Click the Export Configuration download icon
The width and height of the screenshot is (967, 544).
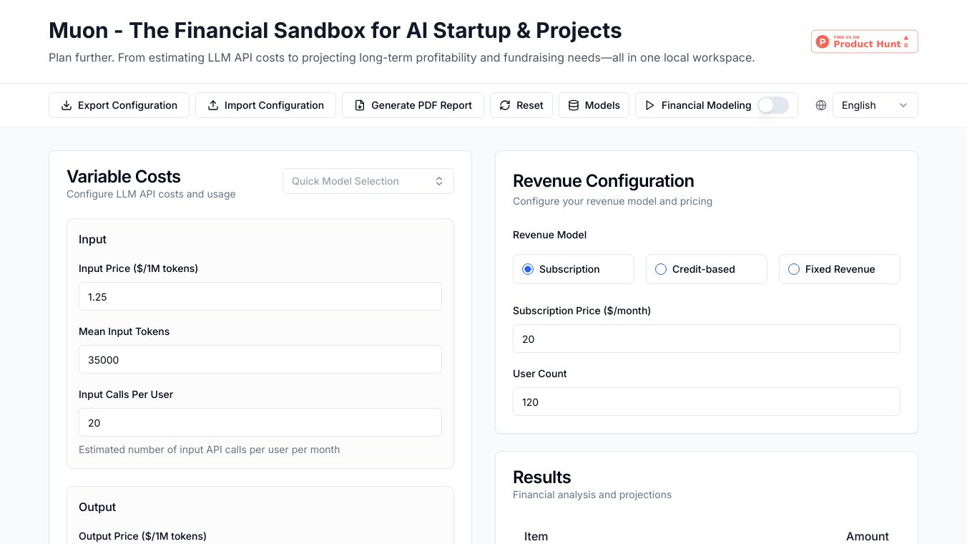point(67,105)
